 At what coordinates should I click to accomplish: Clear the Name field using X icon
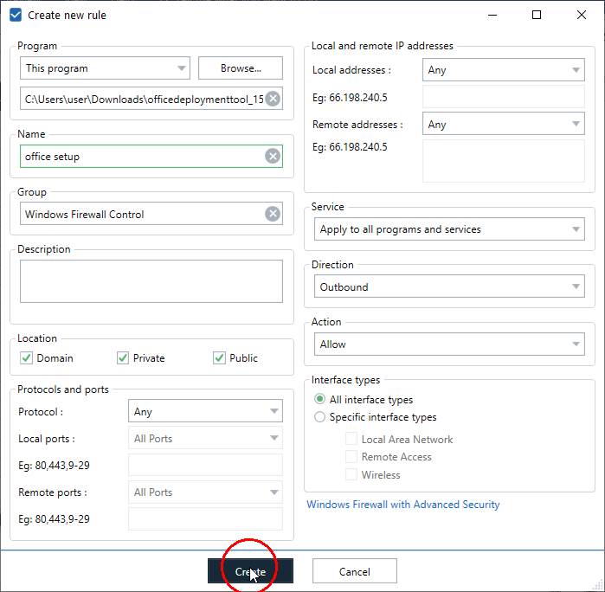tap(273, 157)
